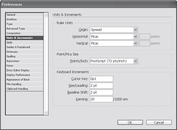Image resolution: width=177 pixels, height=130 pixels.
Task: Expand the Horizontal ruler units dropdown
Action: [x=114, y=37]
